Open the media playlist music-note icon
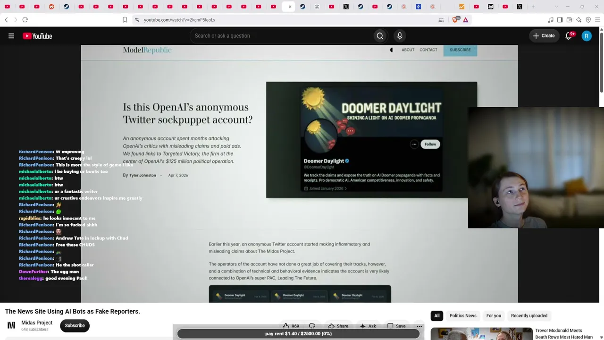 click(x=551, y=20)
